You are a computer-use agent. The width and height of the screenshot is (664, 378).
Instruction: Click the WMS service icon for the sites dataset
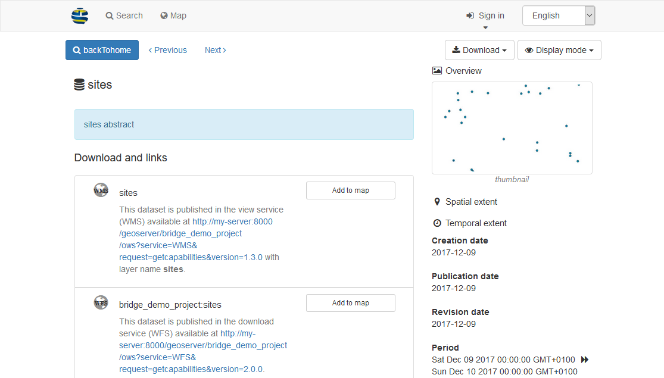[101, 190]
